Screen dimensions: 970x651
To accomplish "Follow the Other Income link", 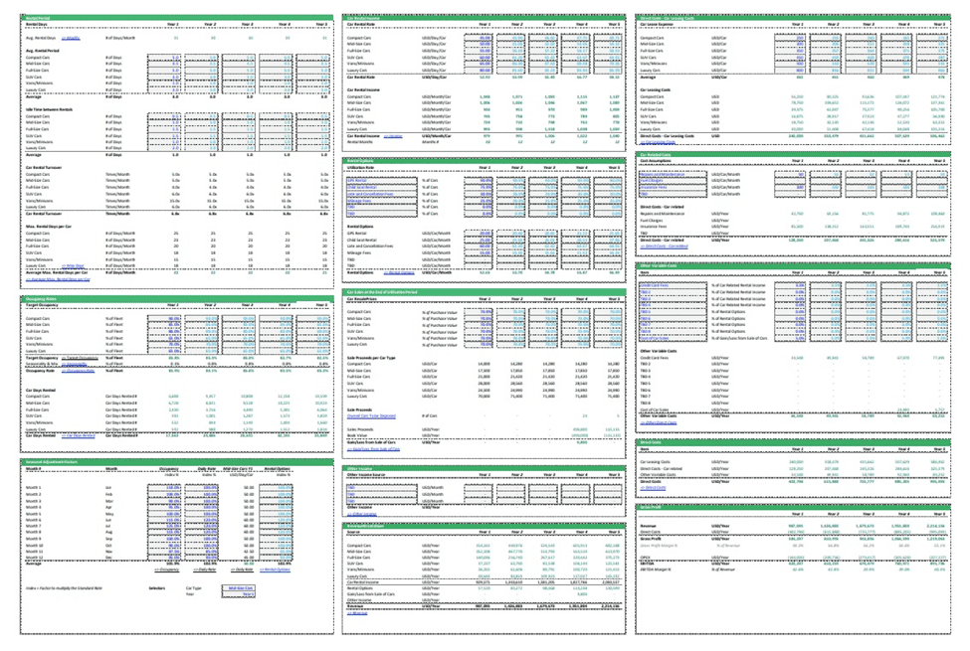I will click(x=361, y=514).
